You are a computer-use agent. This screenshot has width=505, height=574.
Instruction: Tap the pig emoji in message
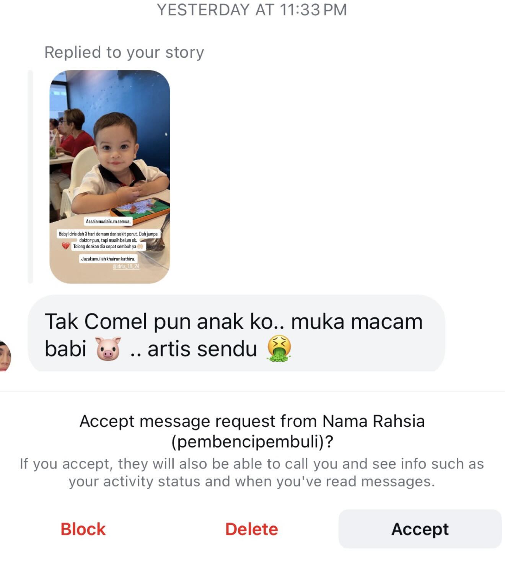pyautogui.click(x=108, y=348)
